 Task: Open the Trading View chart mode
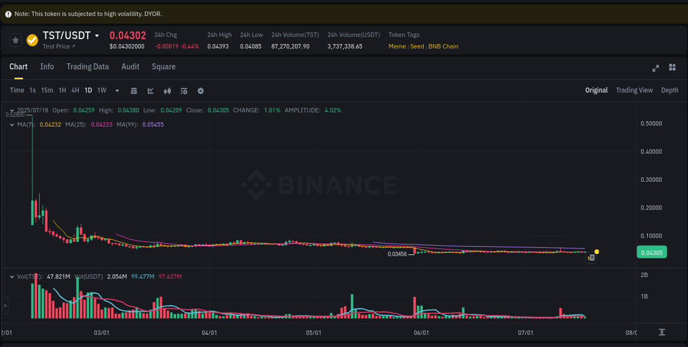634,90
